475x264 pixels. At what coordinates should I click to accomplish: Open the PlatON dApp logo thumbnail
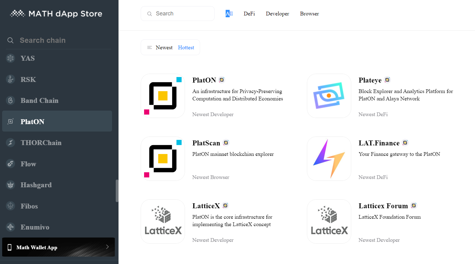tap(163, 96)
